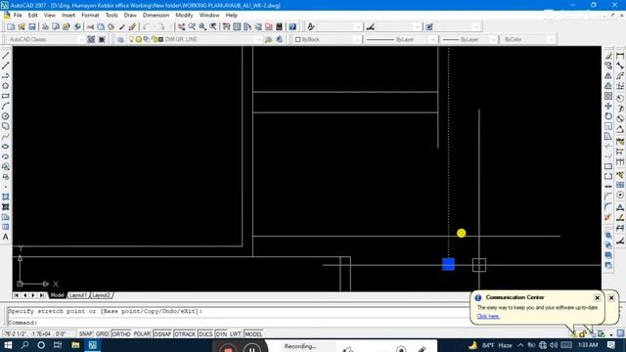Toggle ORTHO mode in status bar
The height and width of the screenshot is (352, 626).
pyautogui.click(x=121, y=334)
